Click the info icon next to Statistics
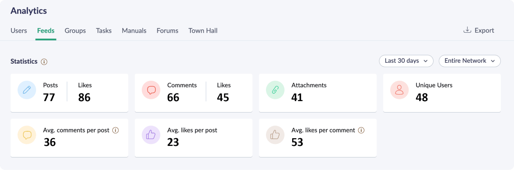514x170 pixels. click(44, 62)
